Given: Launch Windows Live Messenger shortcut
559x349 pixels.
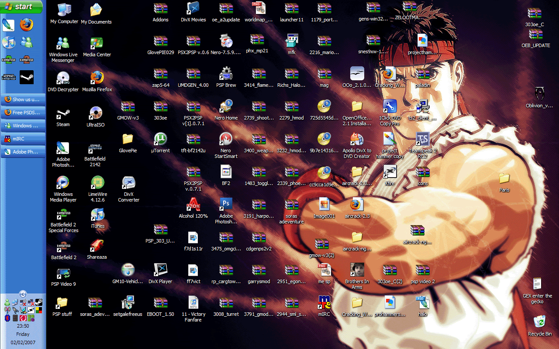Looking at the screenshot, I should 63,49.
